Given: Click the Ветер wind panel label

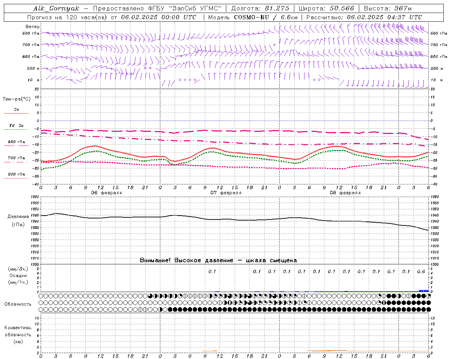Looking at the screenshot, I should click(33, 27).
